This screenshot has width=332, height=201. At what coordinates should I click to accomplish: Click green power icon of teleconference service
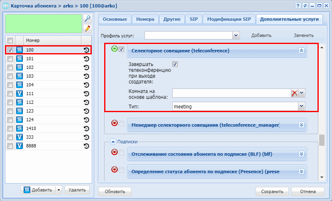115,49
